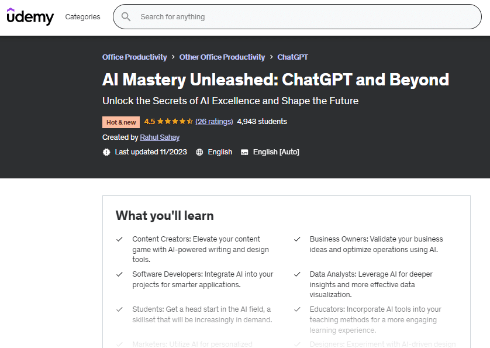Open the Office Productivity breadcrumb link
The image size is (490, 348).
point(134,57)
